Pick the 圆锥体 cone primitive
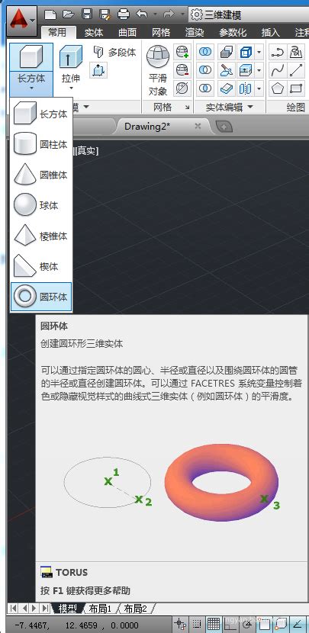The height and width of the screenshot is (633, 309). (41, 175)
